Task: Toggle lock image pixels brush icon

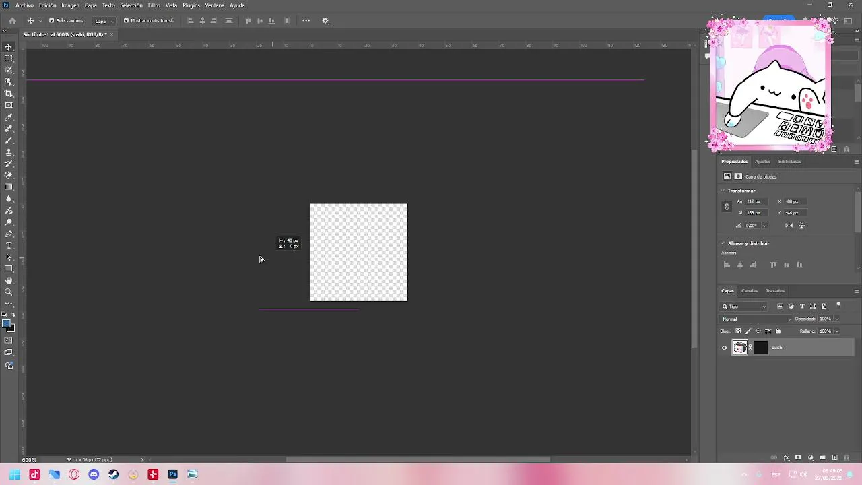Action: tap(748, 331)
